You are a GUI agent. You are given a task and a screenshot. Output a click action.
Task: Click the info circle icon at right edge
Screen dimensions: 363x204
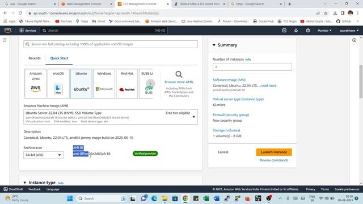click(354, 40)
